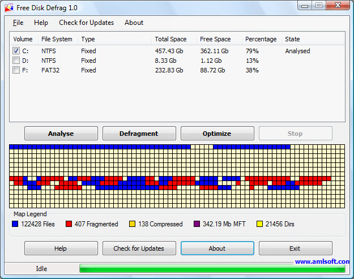This screenshot has width=354, height=279.
Task: Sort by the State column header
Action: (x=292, y=39)
